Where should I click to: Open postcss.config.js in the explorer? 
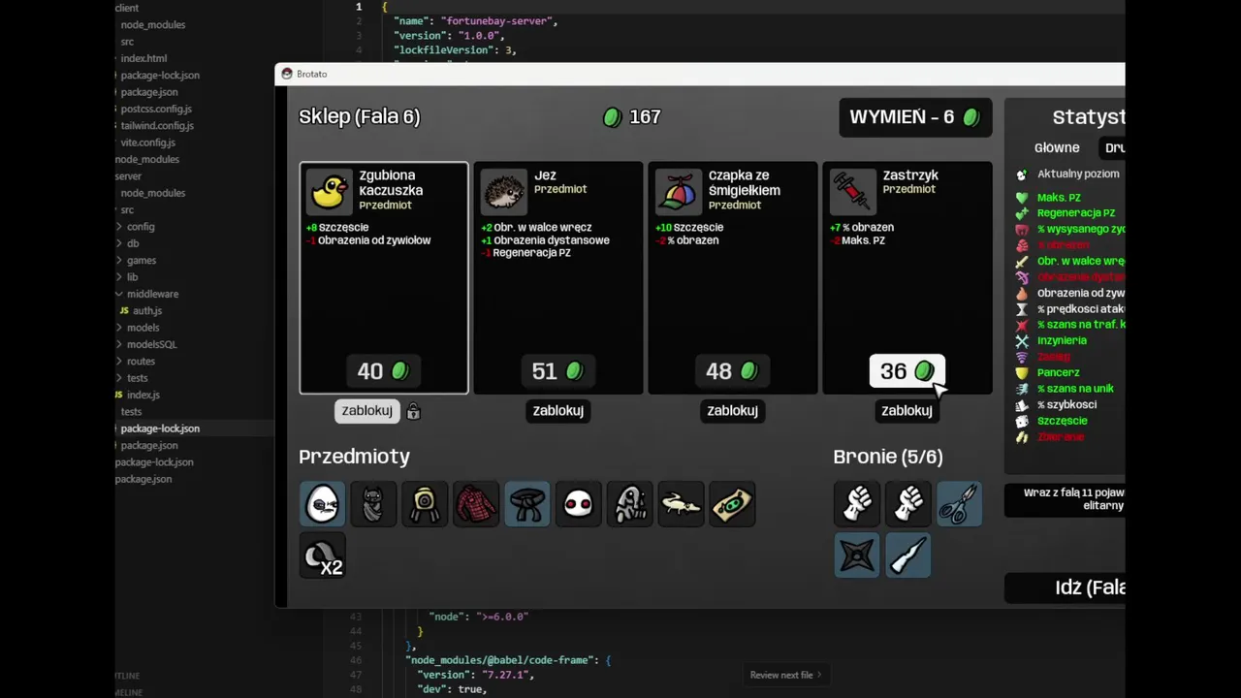click(156, 109)
